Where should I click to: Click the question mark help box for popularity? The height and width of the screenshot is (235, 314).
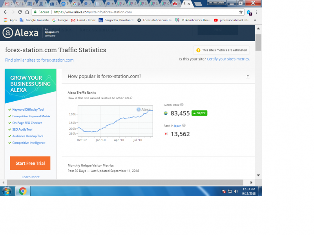tap(248, 76)
